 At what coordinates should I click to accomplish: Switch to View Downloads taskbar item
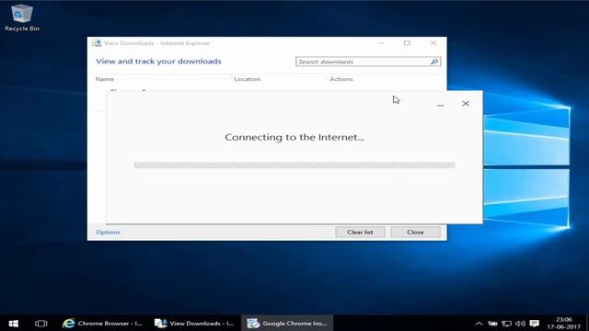click(x=194, y=323)
